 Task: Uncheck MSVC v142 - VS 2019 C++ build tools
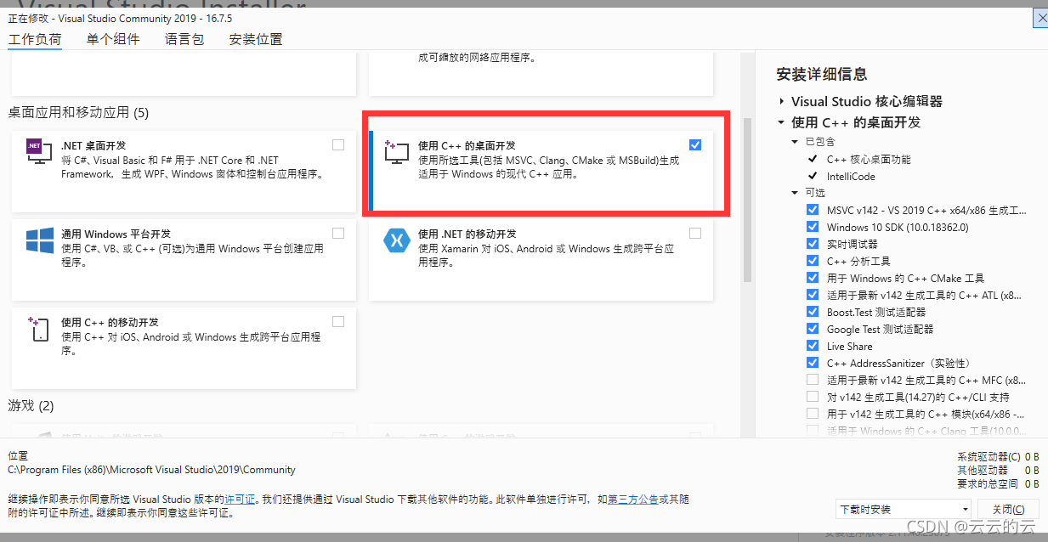(813, 210)
